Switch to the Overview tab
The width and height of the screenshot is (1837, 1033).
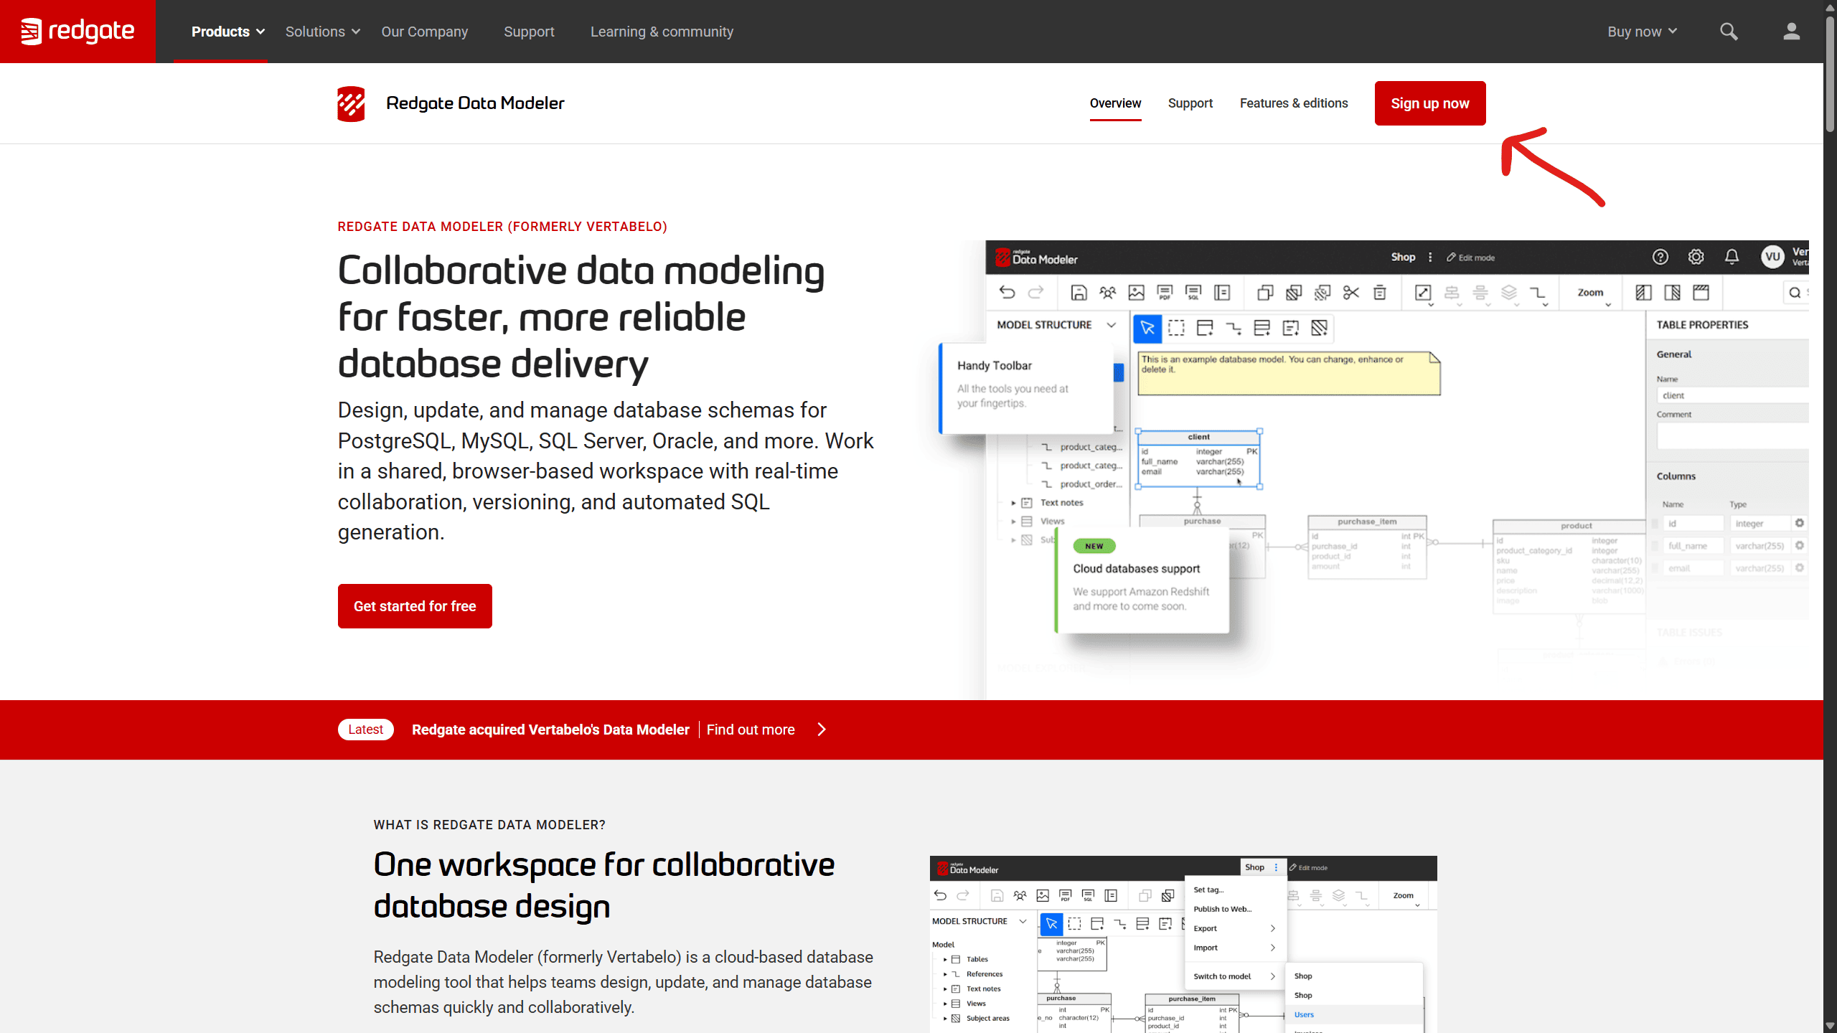1114,103
